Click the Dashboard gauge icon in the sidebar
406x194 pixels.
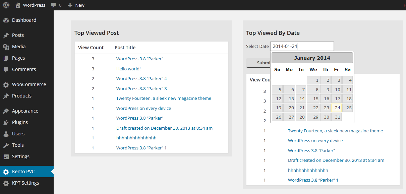pos(6,20)
